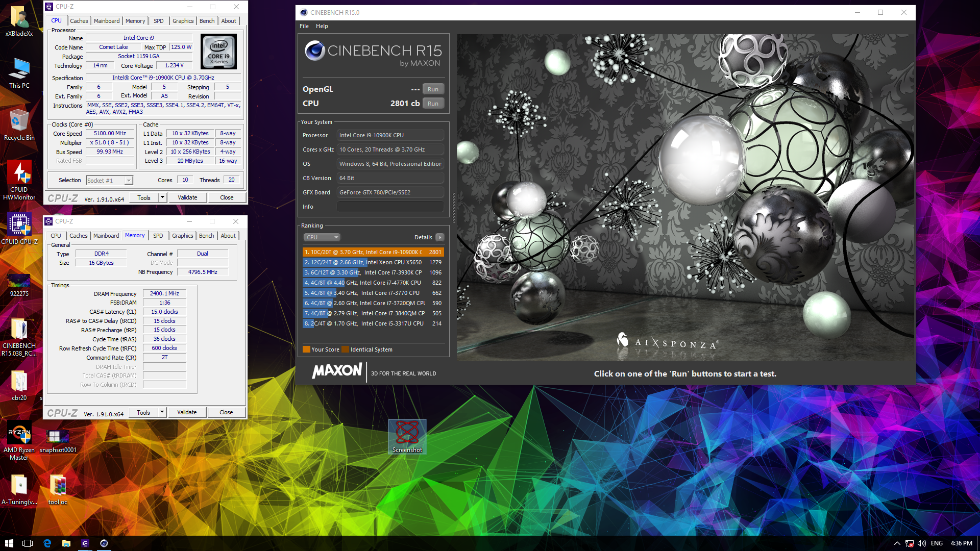
Task: Launch Microsoft Edge from taskbar
Action: [x=47, y=543]
